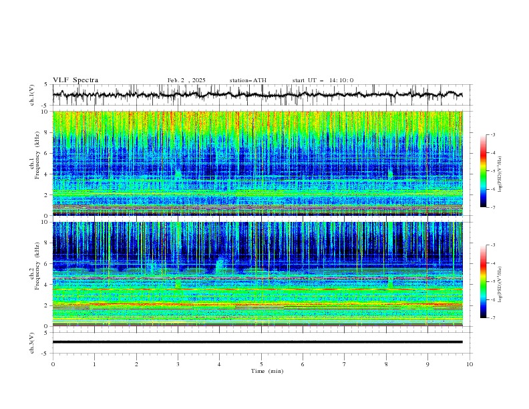Click the "ch.1(V)" axis label
Screen dimensions: 529x409
coord(32,95)
